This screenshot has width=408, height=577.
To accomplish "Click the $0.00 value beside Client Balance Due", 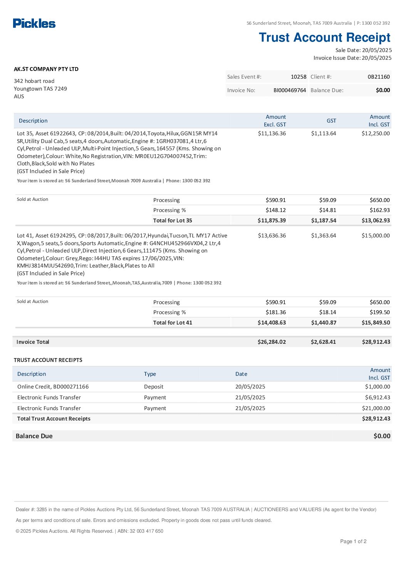I will point(383,90).
